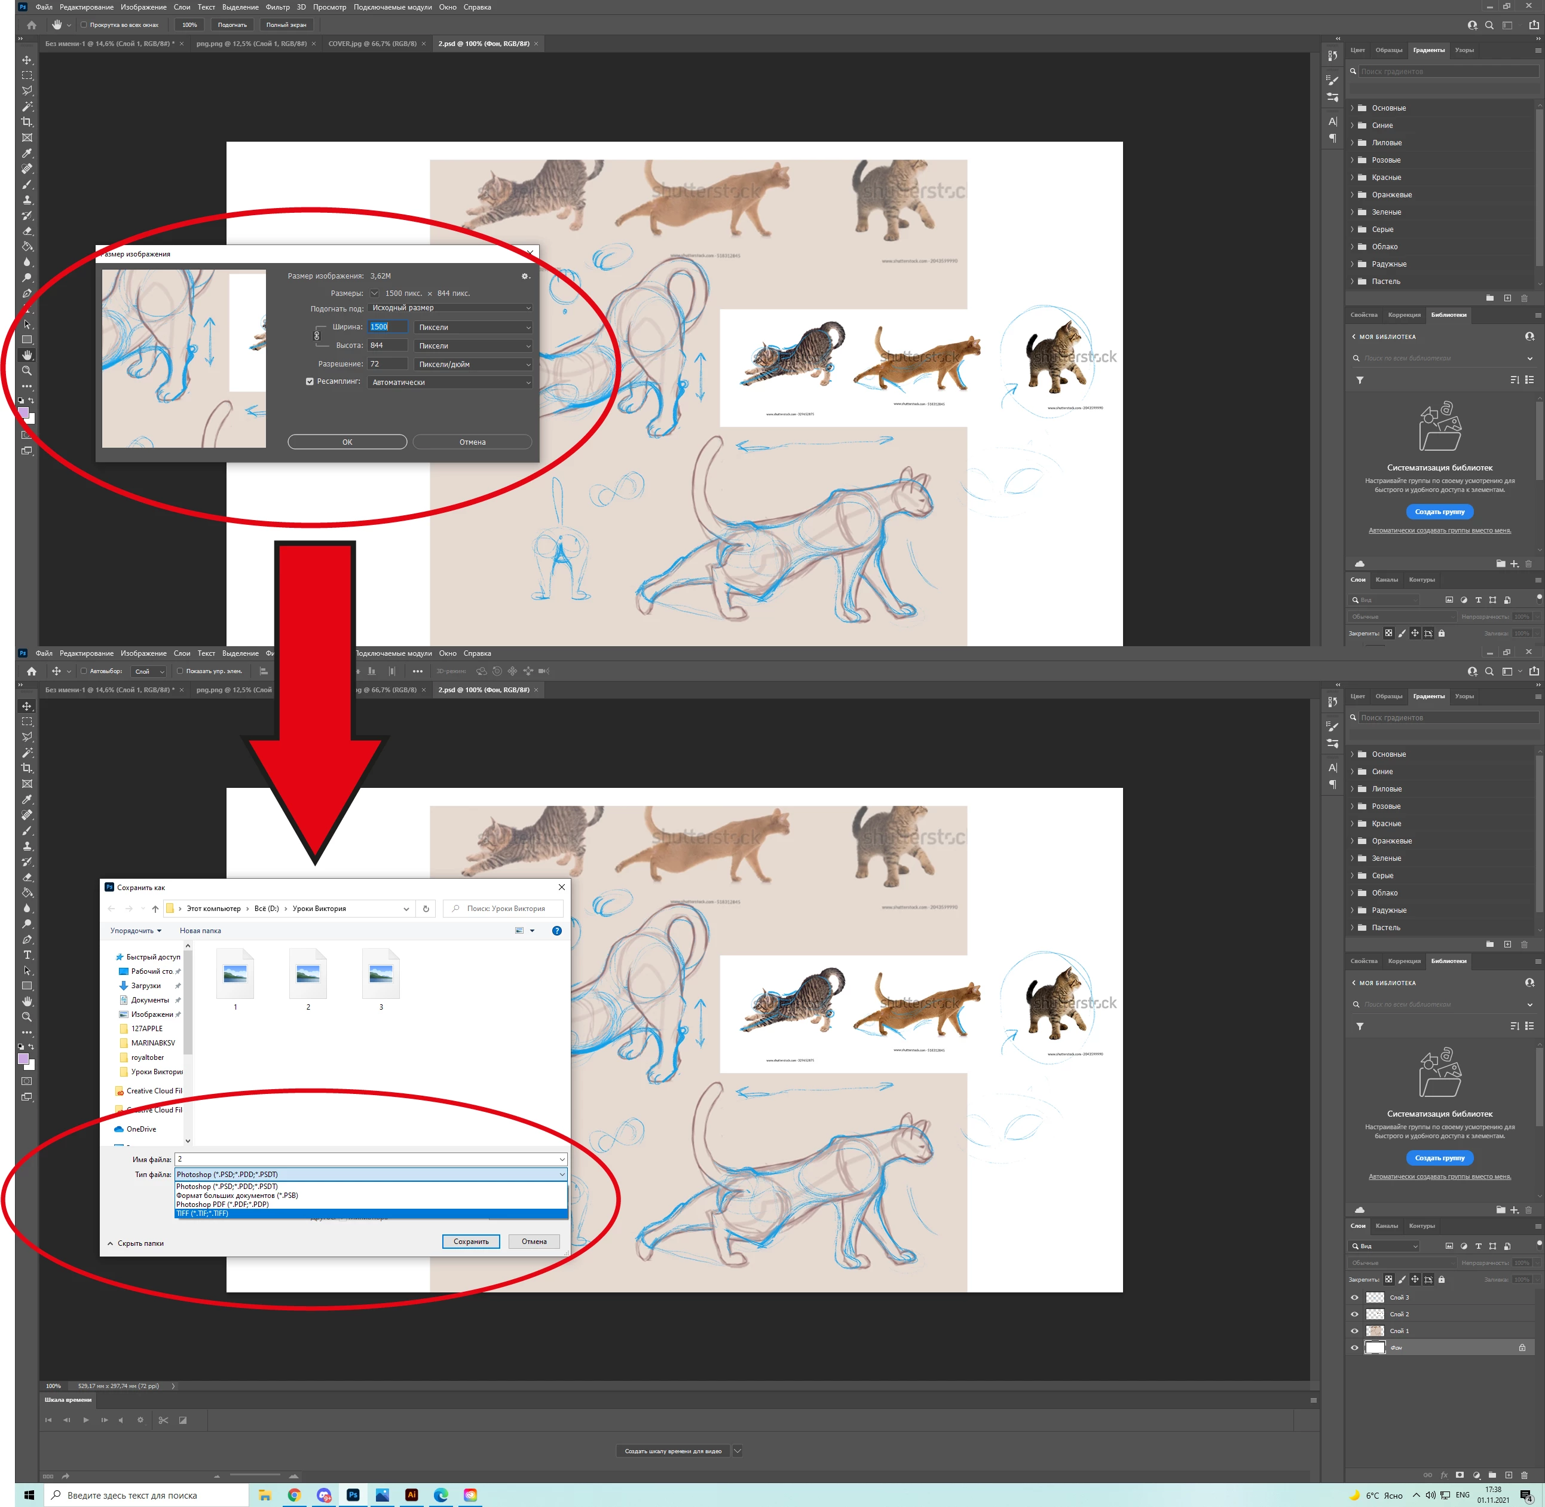This screenshot has height=1507, width=1545.
Task: Click the delete layer trash icon in Layers panel
Action: (x=1523, y=1475)
